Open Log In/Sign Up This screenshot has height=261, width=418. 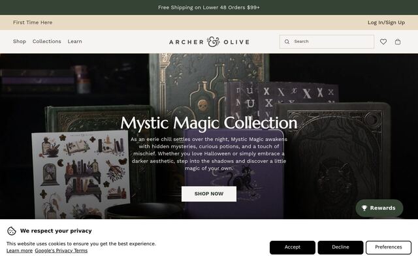click(x=386, y=22)
